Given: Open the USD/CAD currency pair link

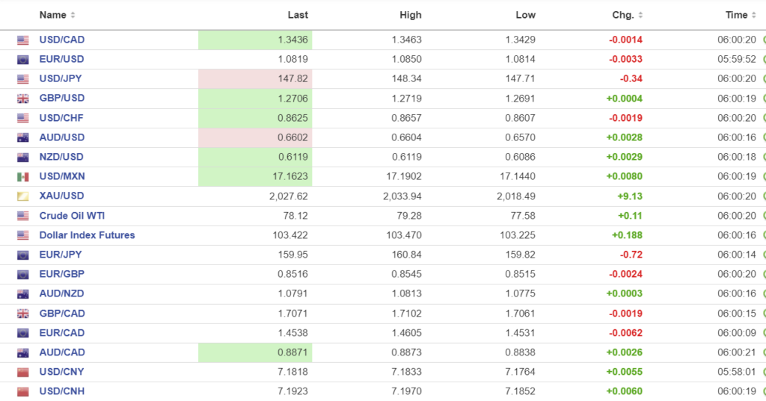Looking at the screenshot, I should pyautogui.click(x=62, y=40).
